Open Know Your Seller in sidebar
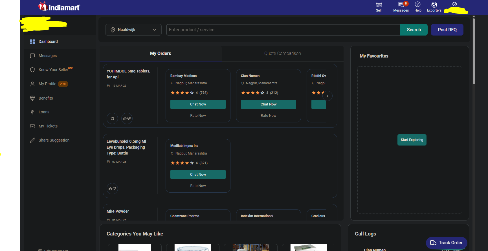The height and width of the screenshot is (251, 488). tap(53, 70)
